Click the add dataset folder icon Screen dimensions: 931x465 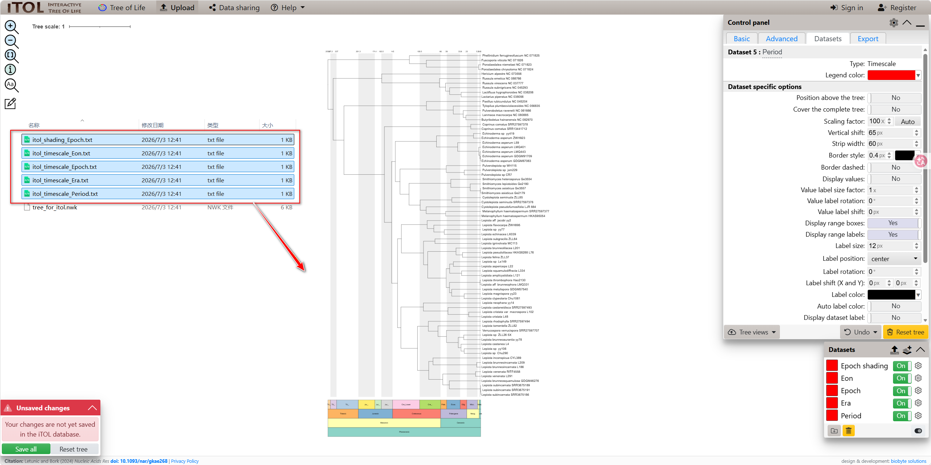coord(834,431)
